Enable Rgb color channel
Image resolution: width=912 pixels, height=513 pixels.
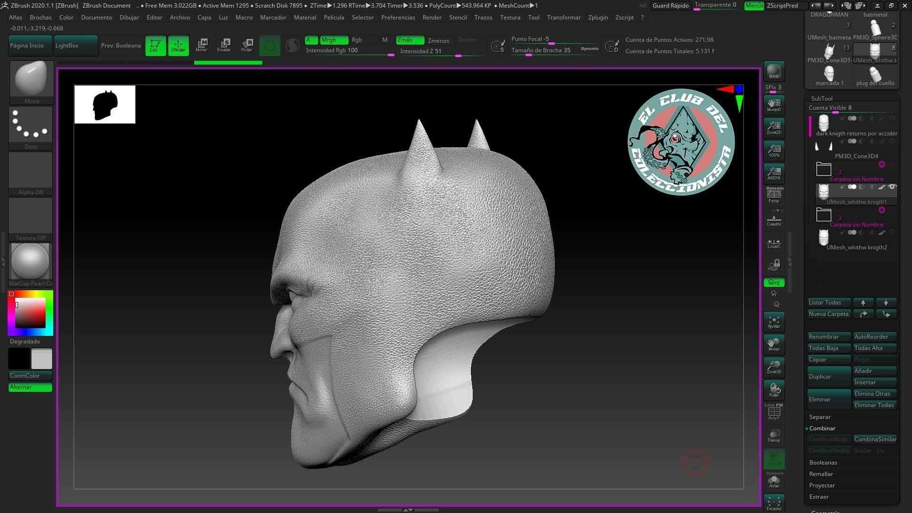pos(357,40)
